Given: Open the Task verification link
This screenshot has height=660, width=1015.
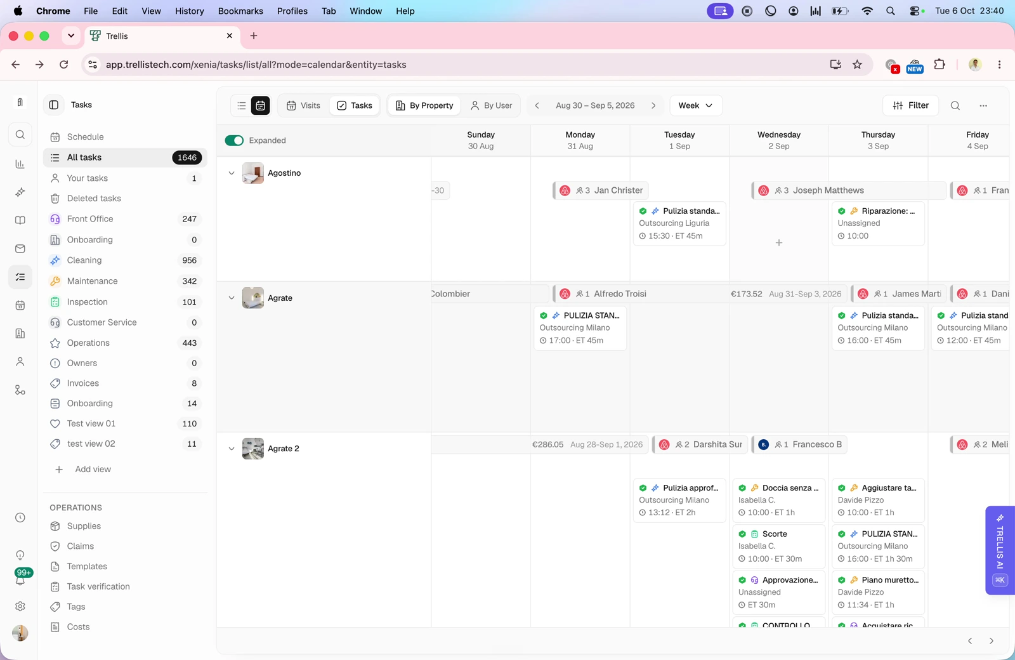Looking at the screenshot, I should click(98, 586).
